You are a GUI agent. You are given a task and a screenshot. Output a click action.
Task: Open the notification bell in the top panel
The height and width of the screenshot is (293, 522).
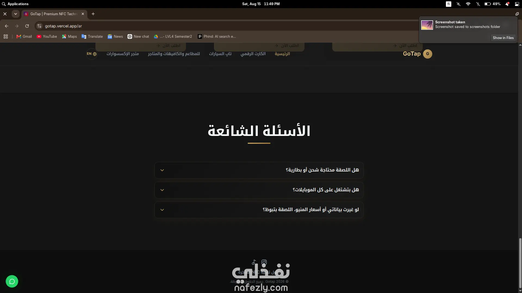507,4
